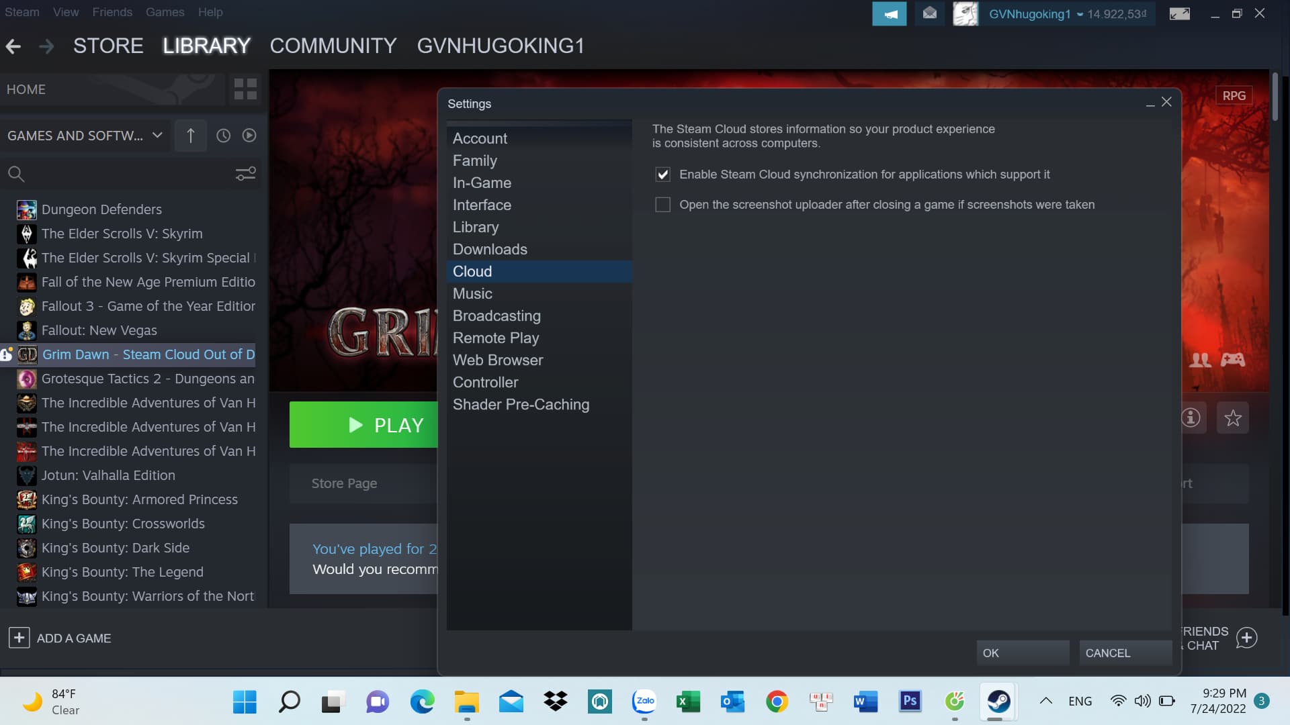Image resolution: width=1290 pixels, height=725 pixels.
Task: Click the Dropbox taskbar icon
Action: point(556,701)
